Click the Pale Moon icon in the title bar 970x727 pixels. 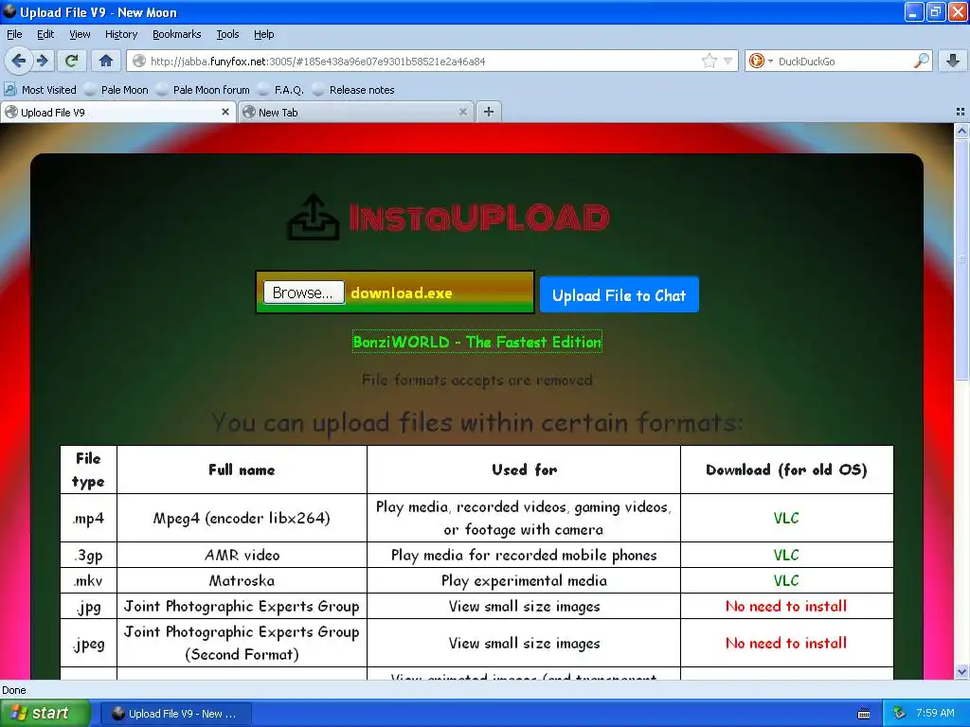[9, 11]
